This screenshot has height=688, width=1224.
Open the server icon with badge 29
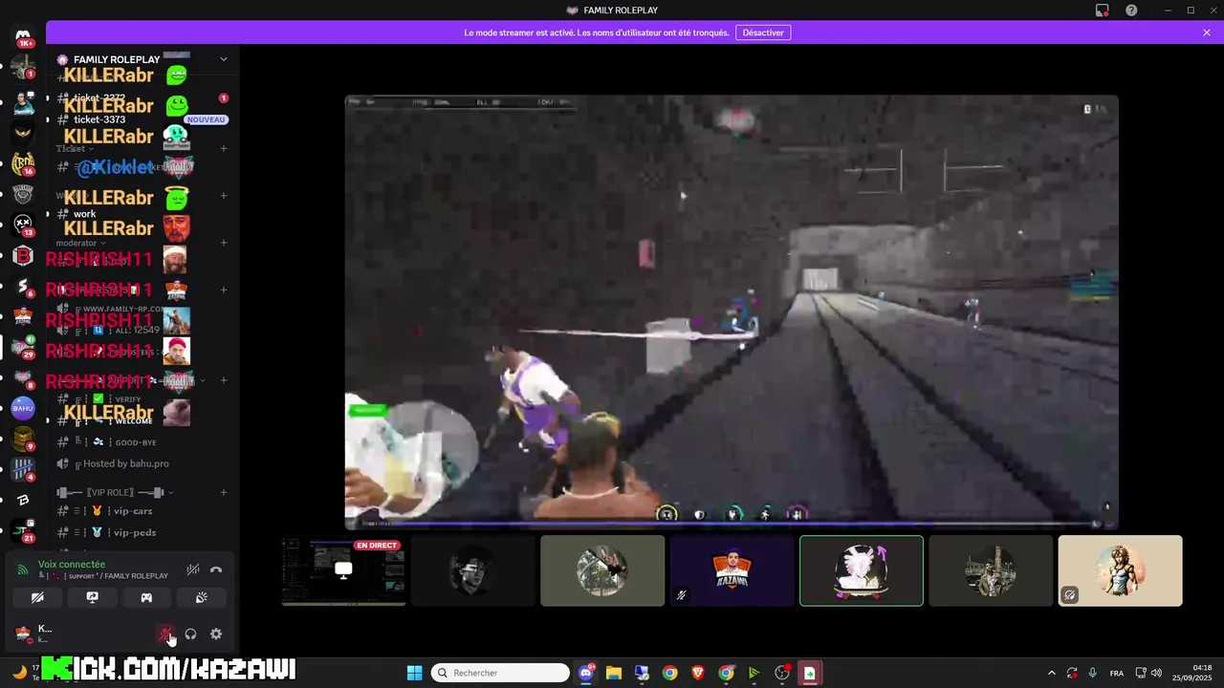(x=24, y=347)
